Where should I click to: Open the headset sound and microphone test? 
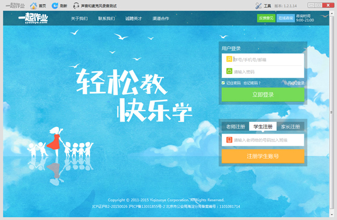click(95, 6)
